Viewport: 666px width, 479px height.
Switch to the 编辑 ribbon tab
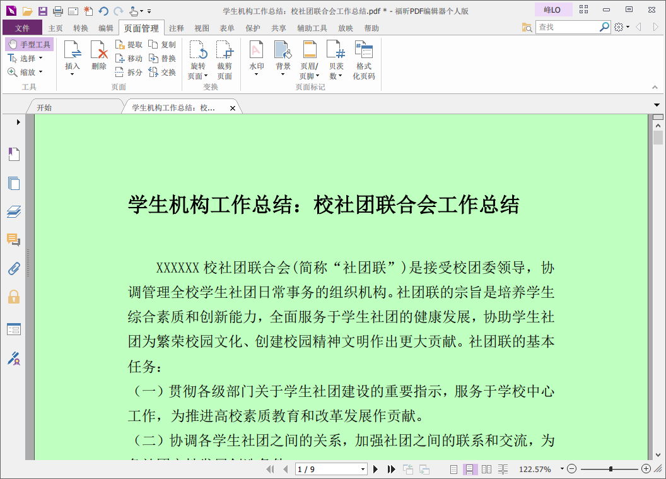point(106,28)
